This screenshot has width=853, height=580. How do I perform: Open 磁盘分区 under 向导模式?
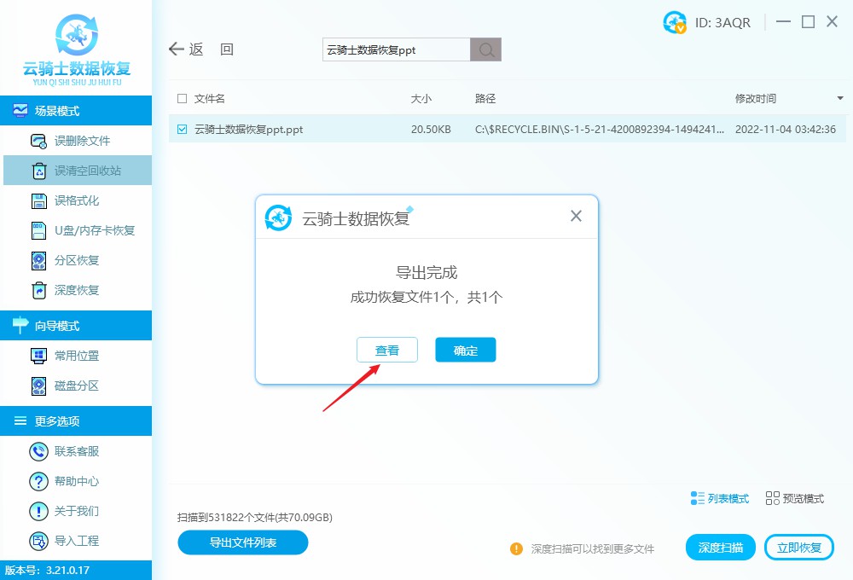(78, 386)
